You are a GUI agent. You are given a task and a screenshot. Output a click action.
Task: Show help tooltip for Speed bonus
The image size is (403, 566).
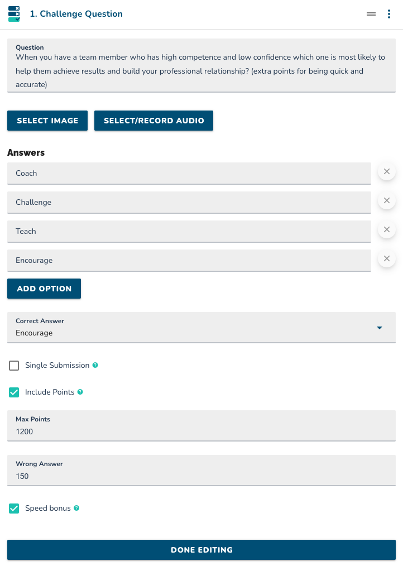(76, 509)
